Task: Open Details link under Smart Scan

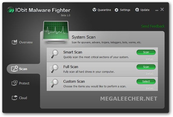Action: tap(149, 58)
